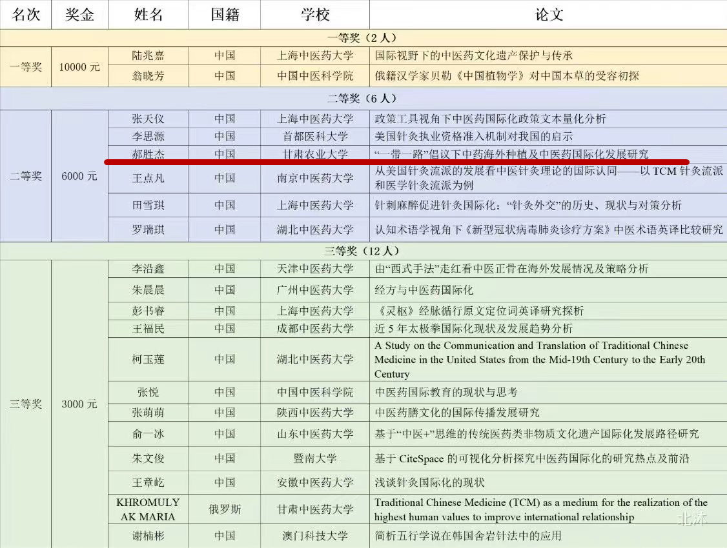Click the paper title about 新型冠状病毒肺炎诊疗方案

[x=549, y=230]
